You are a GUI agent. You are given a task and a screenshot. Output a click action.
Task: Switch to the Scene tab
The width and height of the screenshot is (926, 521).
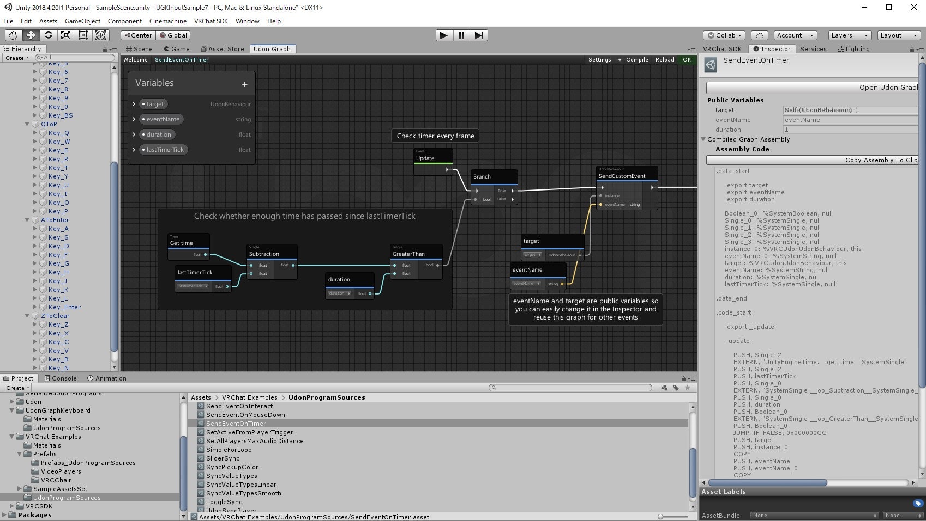[139, 49]
